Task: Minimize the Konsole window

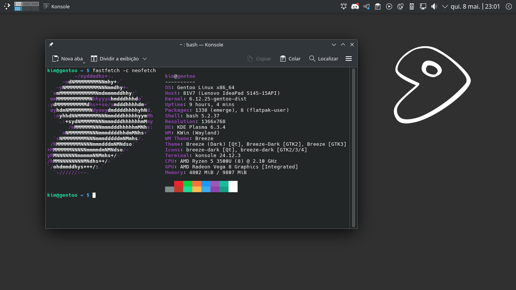Action: (334, 45)
